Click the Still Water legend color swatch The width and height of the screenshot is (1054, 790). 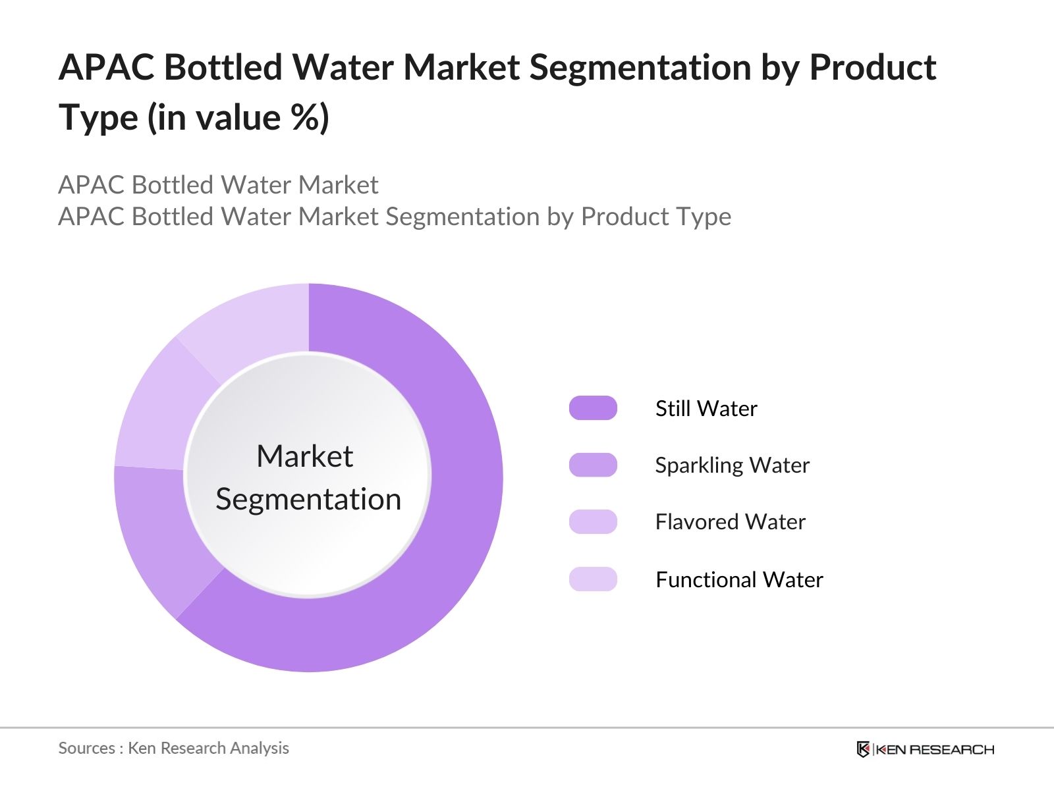click(593, 408)
